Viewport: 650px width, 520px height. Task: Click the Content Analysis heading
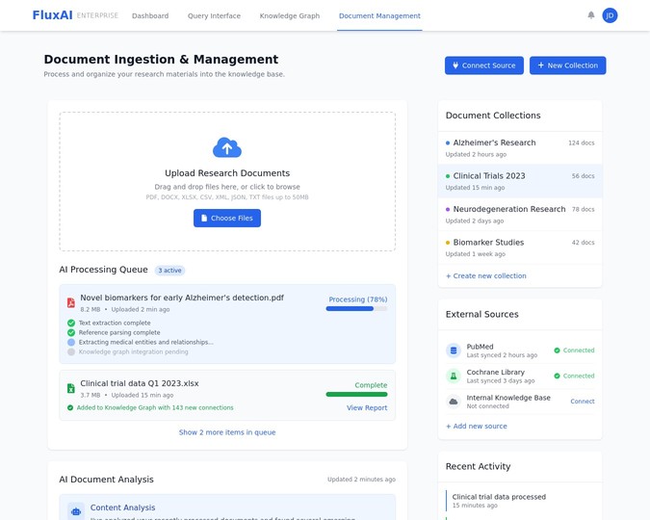(122, 507)
